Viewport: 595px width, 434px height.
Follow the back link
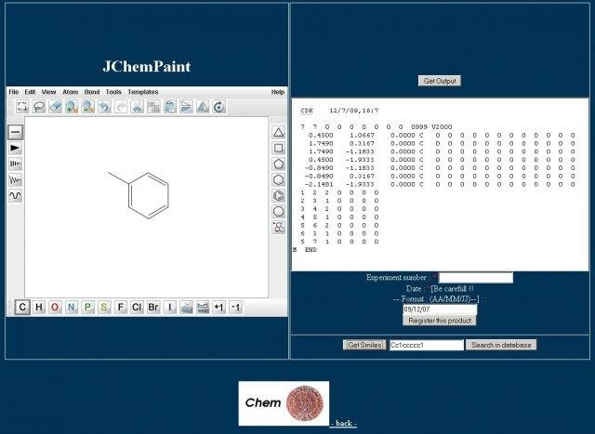[343, 423]
